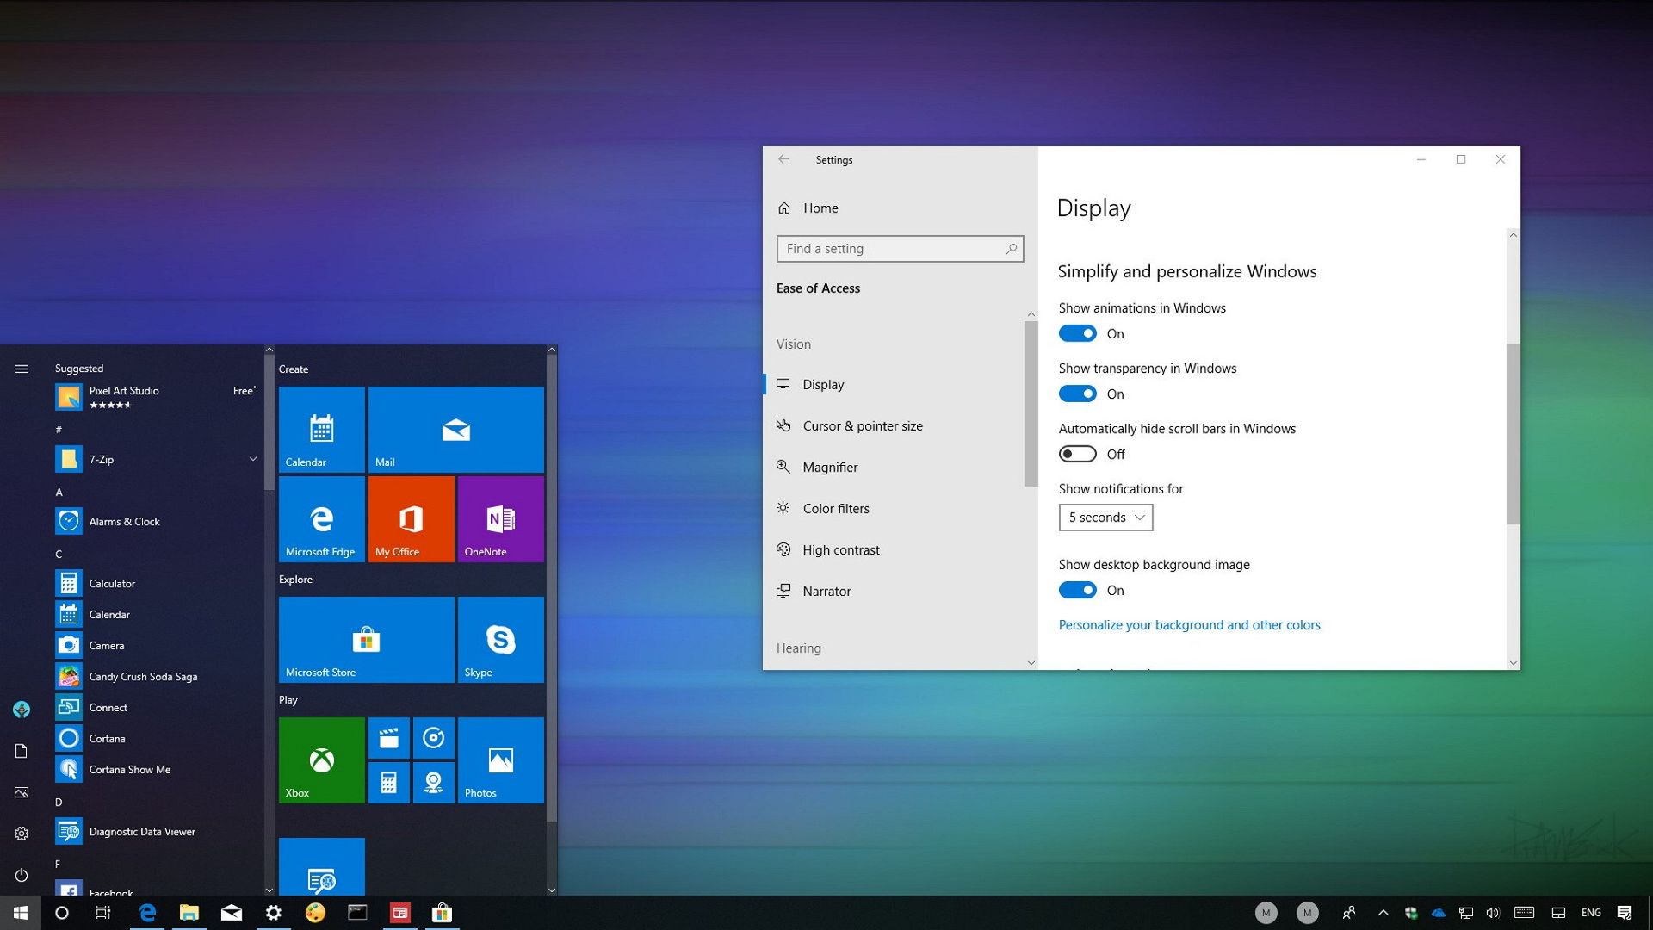The image size is (1653, 930).
Task: Click the Find a setting search box
Action: [x=900, y=248]
